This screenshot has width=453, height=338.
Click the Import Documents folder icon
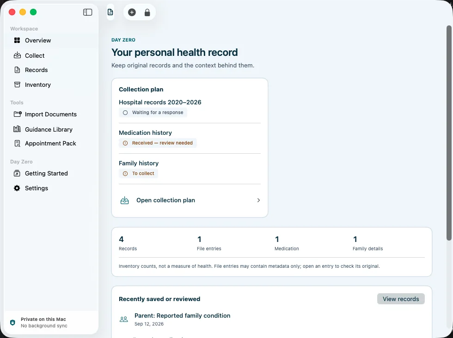pos(18,114)
